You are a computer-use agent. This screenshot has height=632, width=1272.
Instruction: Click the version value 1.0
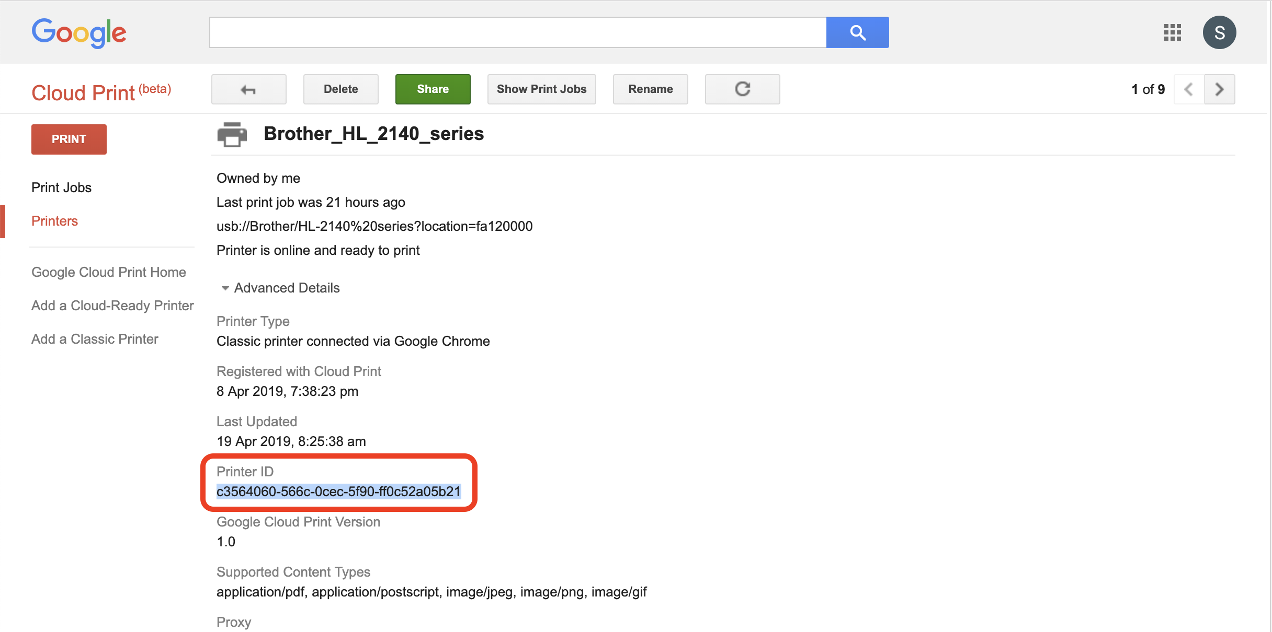(226, 542)
